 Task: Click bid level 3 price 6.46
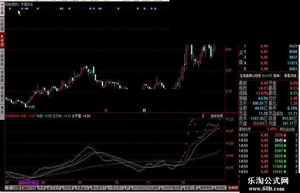[264, 57]
